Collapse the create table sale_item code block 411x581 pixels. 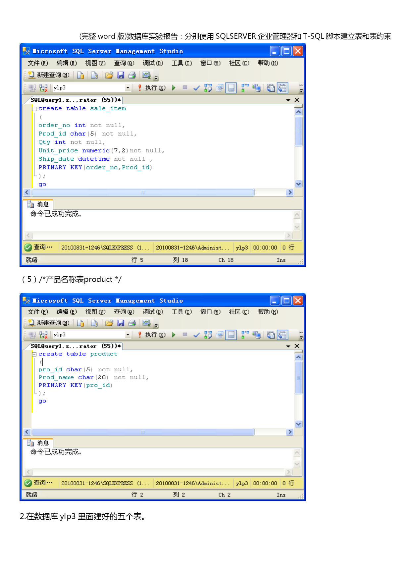pos(34,109)
